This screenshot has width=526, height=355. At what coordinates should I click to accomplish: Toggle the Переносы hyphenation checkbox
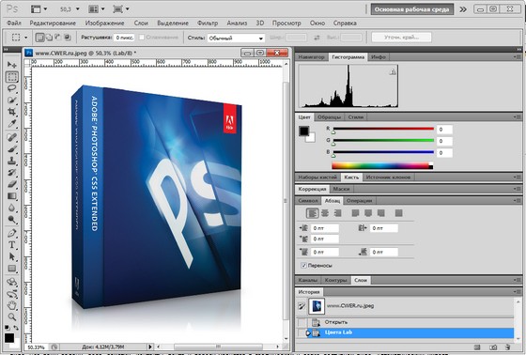(x=304, y=266)
